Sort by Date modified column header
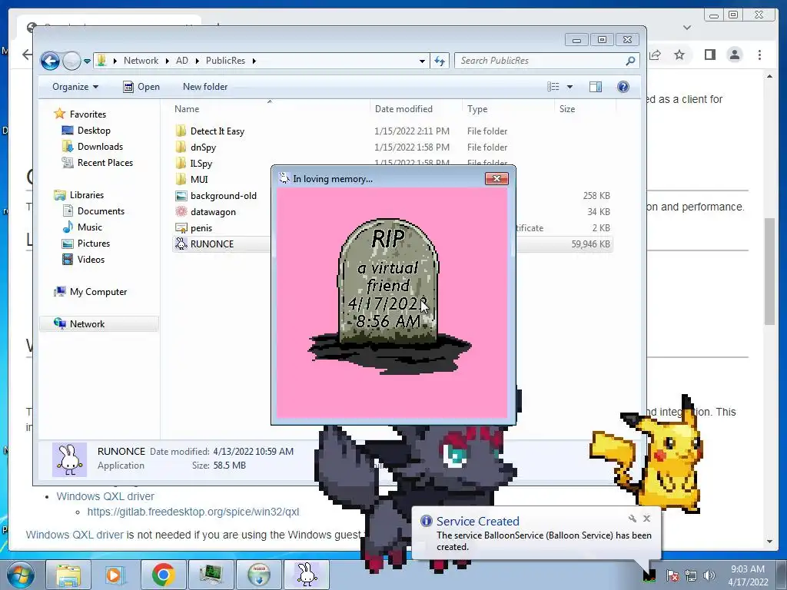Screen dimensions: 787x590 [403, 109]
